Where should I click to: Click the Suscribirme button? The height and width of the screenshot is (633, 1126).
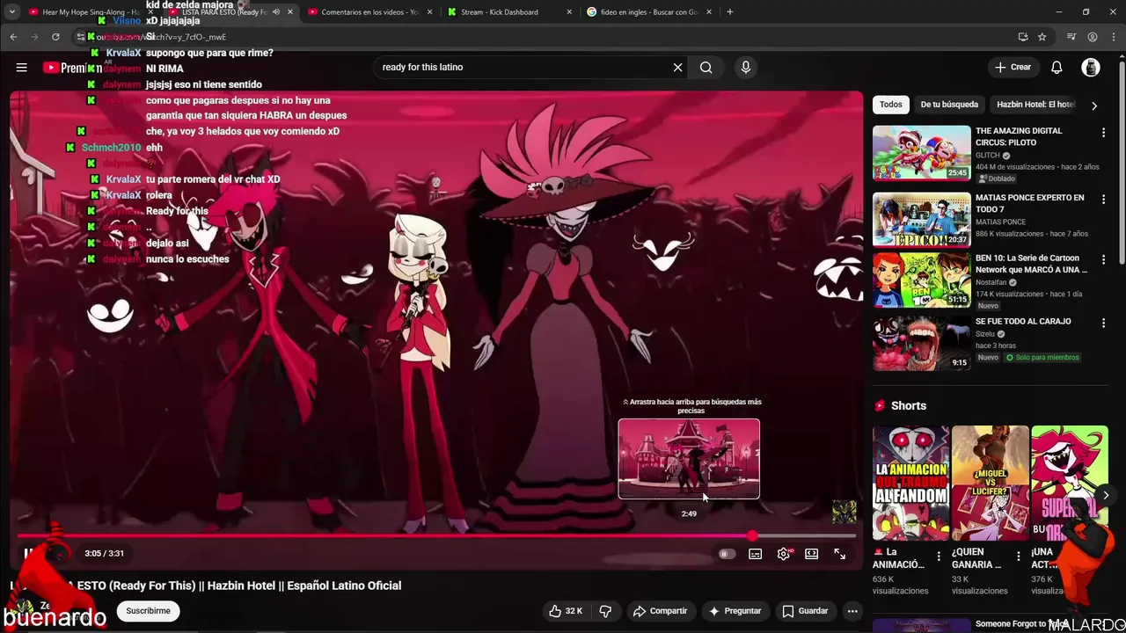point(148,611)
